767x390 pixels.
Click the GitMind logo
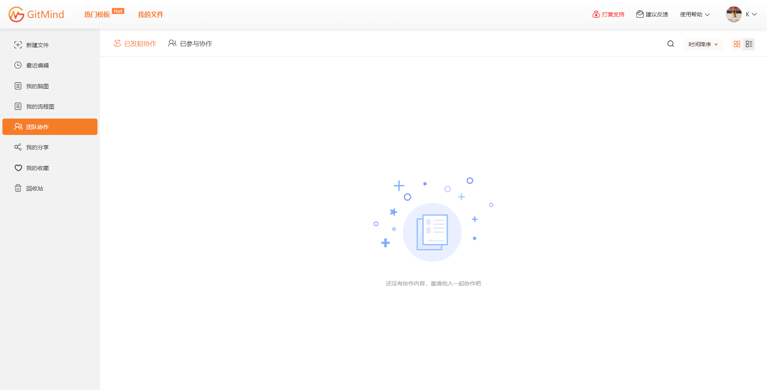36,14
